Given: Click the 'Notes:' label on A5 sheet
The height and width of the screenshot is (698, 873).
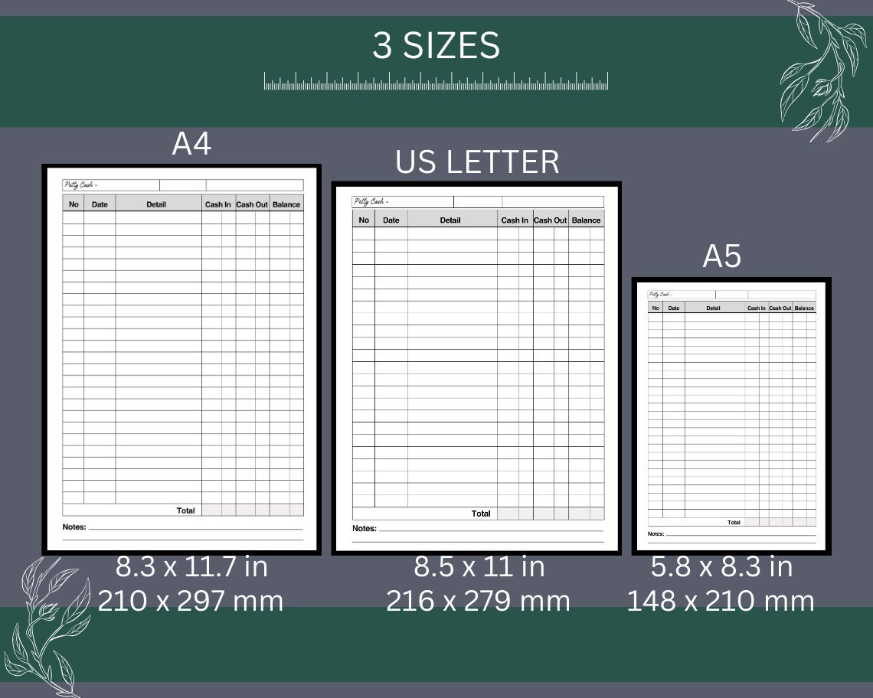Looking at the screenshot, I should [x=656, y=533].
